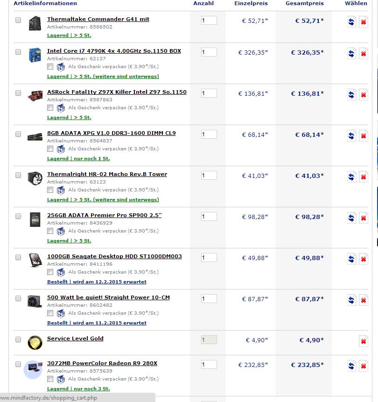Viewport: 378px width, 402px height.
Task: Open 1000GB Seagate Desktop HDD product link
Action: click(114, 256)
